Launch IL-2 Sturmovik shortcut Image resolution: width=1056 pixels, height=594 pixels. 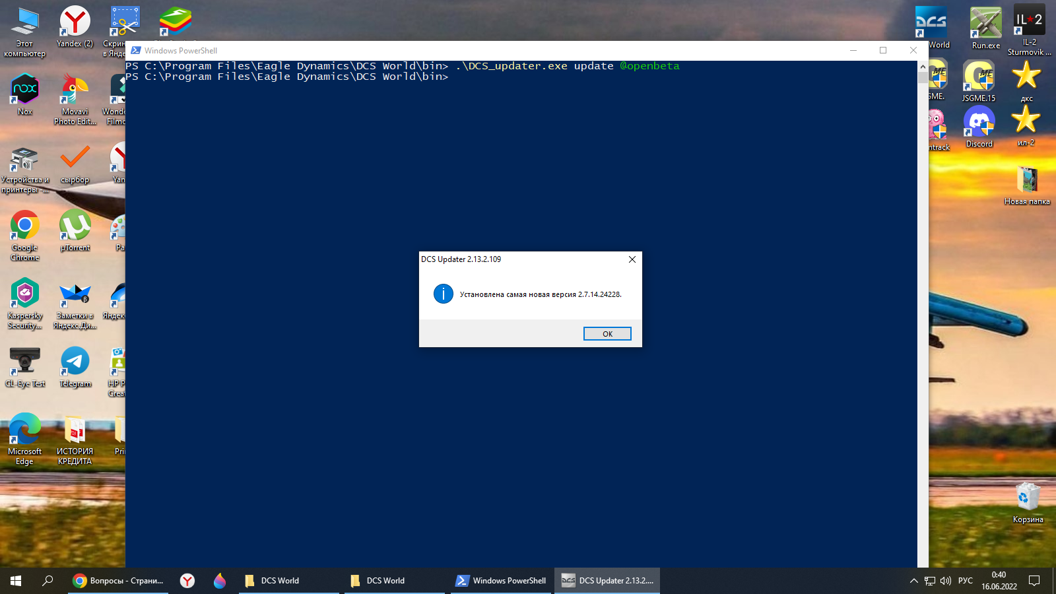click(1029, 30)
